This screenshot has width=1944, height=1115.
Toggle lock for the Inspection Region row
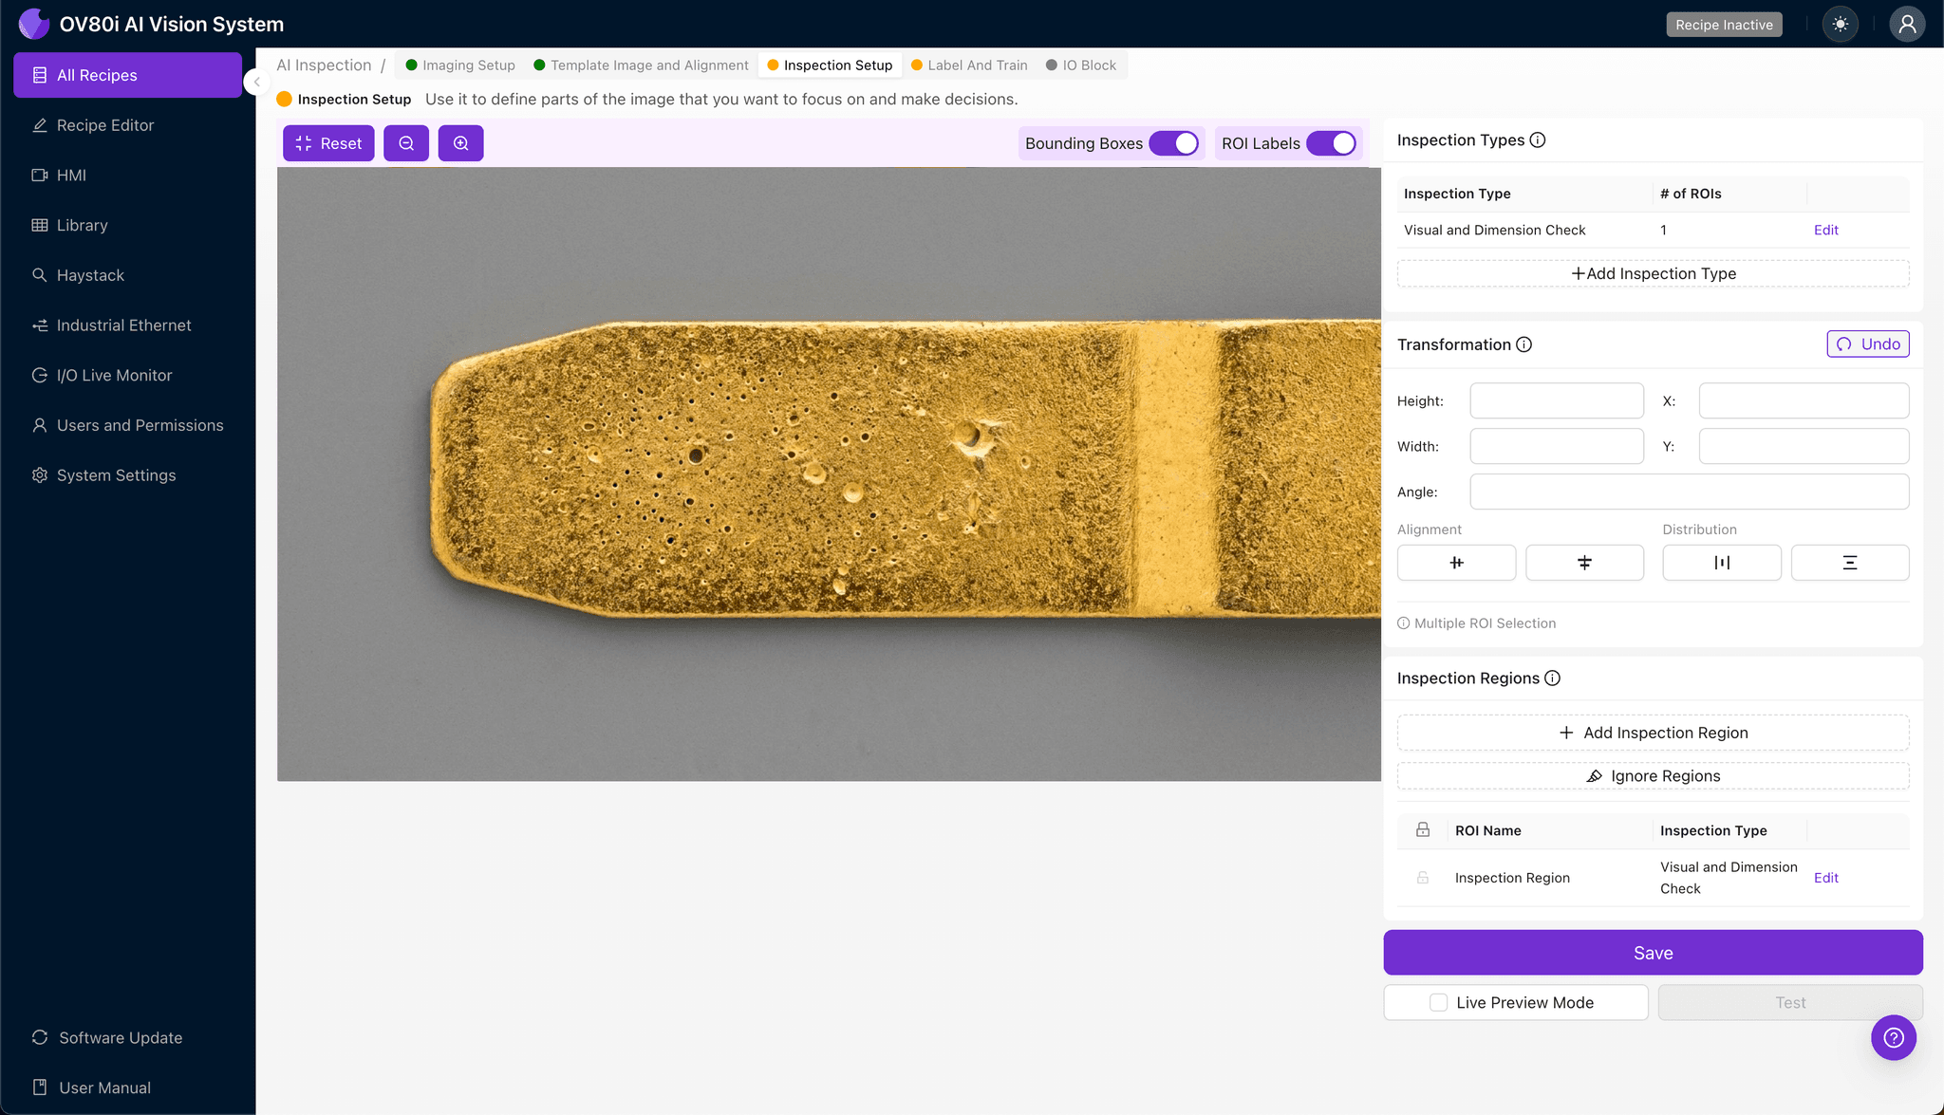coord(1423,878)
